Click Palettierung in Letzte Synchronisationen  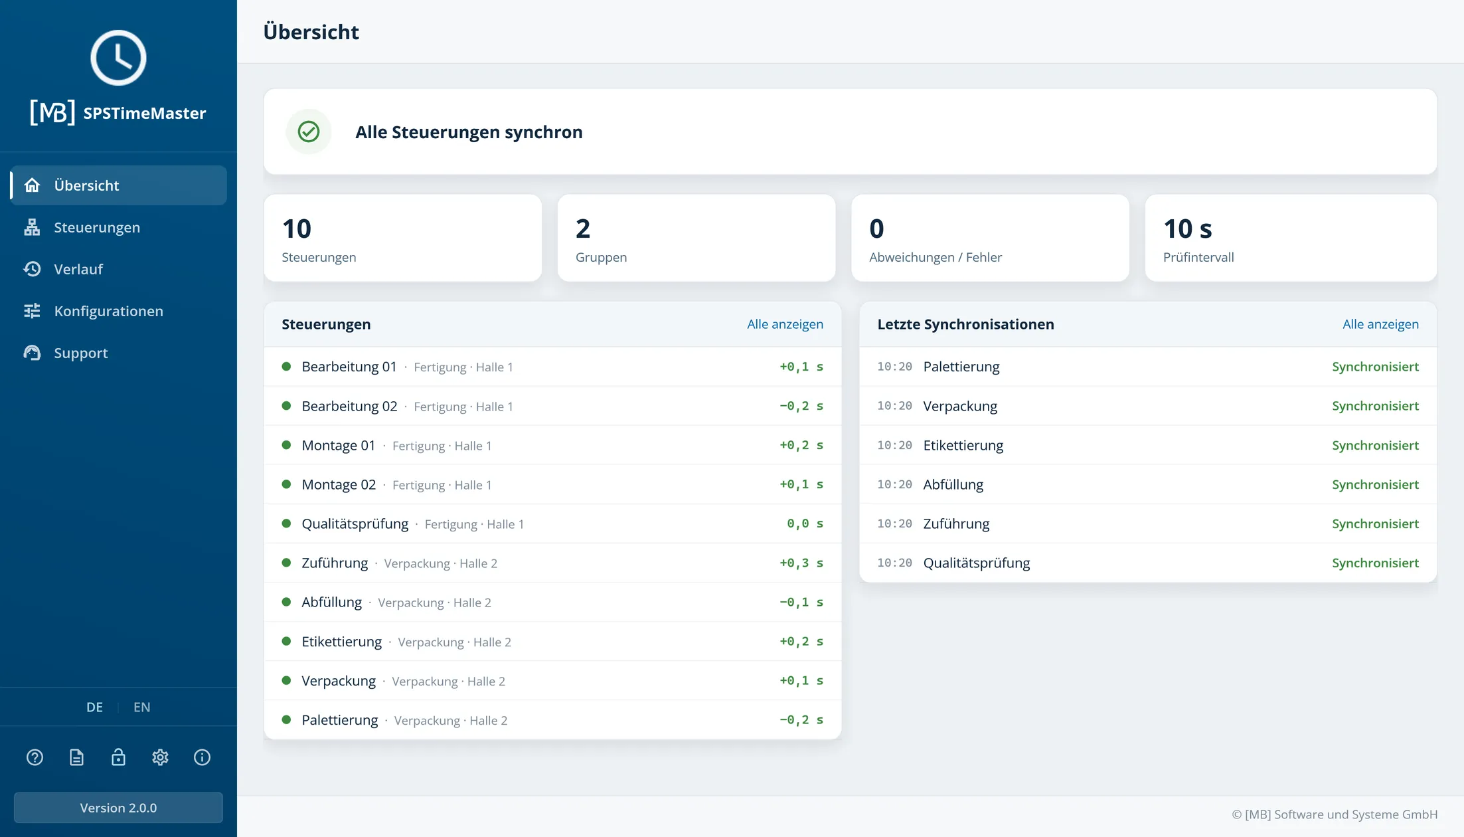tap(1148, 367)
